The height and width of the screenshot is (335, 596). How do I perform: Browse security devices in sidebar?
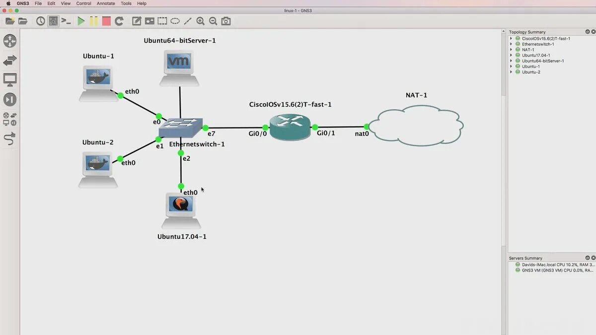tap(10, 99)
